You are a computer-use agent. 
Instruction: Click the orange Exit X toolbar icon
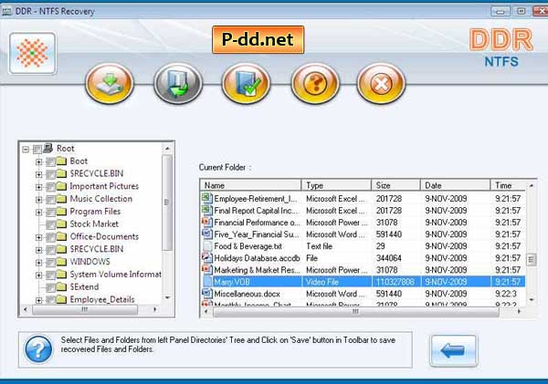tap(381, 84)
